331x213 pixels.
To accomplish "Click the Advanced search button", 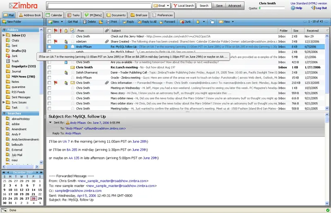I will pos(235,6).
